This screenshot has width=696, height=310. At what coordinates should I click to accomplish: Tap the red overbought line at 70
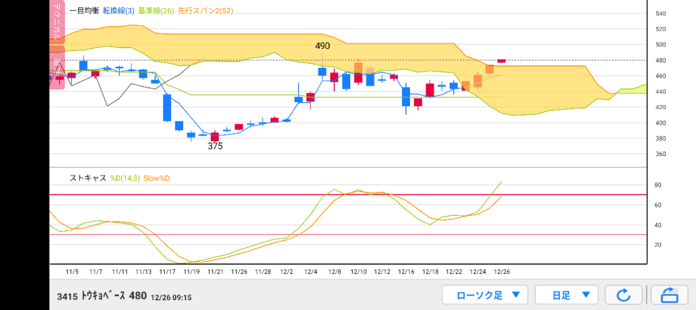(x=348, y=194)
